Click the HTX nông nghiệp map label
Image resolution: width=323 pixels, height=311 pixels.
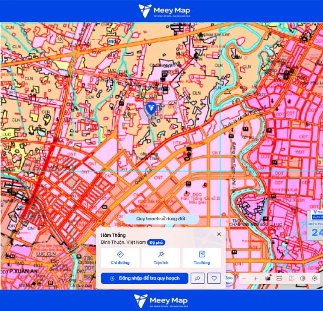(189, 143)
